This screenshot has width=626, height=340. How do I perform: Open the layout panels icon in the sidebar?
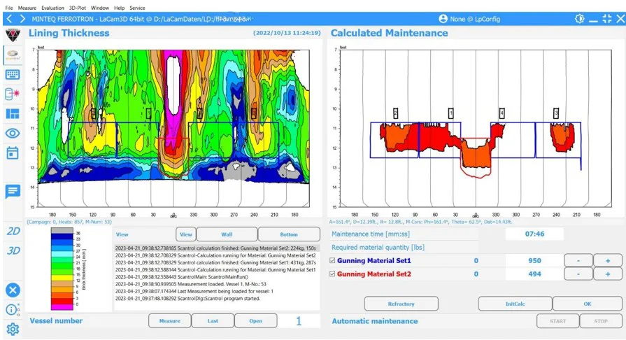tap(13, 113)
